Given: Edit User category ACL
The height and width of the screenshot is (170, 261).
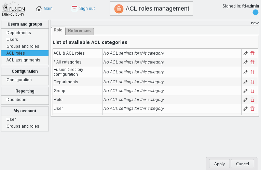Looking at the screenshot, I should pos(245,109).
